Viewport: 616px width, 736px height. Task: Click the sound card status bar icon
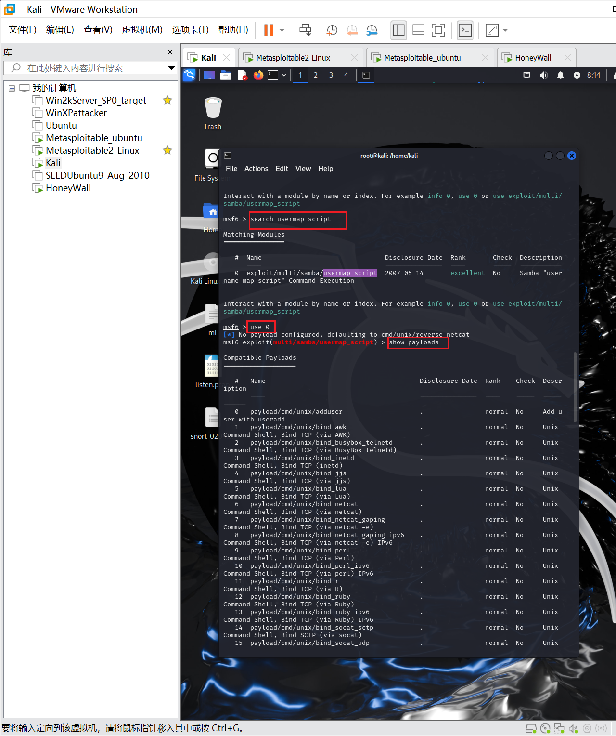click(573, 728)
